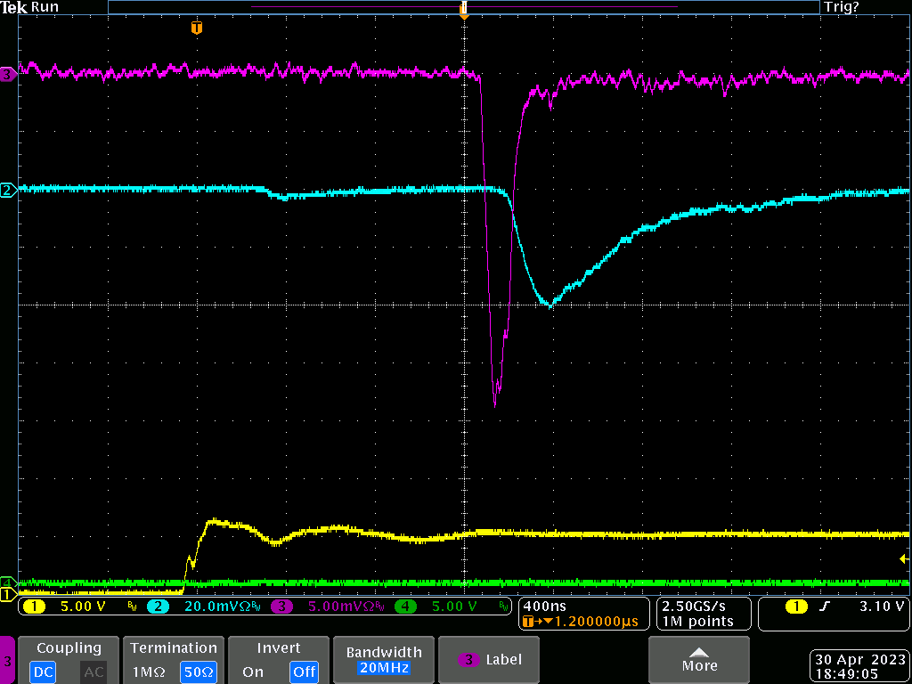Open the channel 3 Label menu
This screenshot has width=912, height=684.
click(x=490, y=659)
